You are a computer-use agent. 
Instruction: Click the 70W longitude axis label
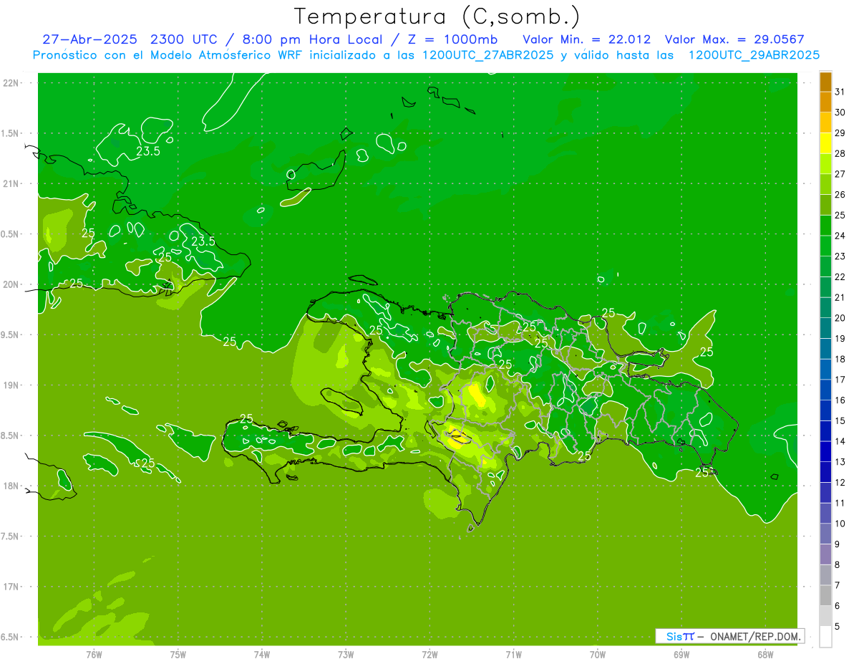(x=598, y=655)
